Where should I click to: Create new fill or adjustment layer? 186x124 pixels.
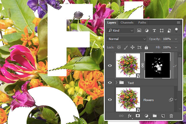coord(147,116)
